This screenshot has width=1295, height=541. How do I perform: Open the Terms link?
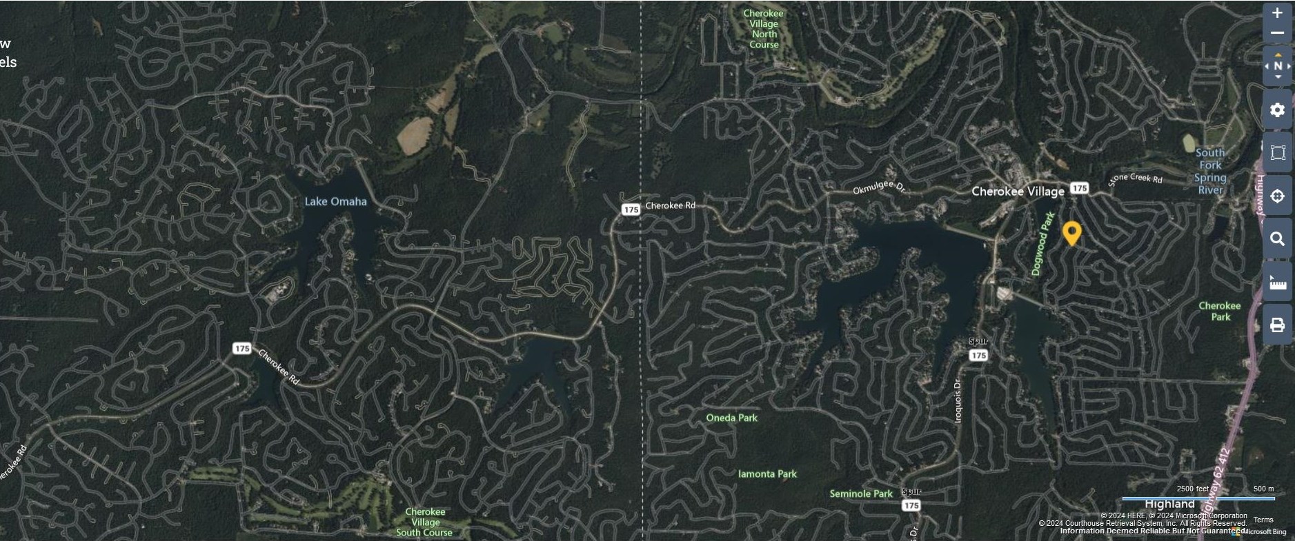pos(1263,520)
